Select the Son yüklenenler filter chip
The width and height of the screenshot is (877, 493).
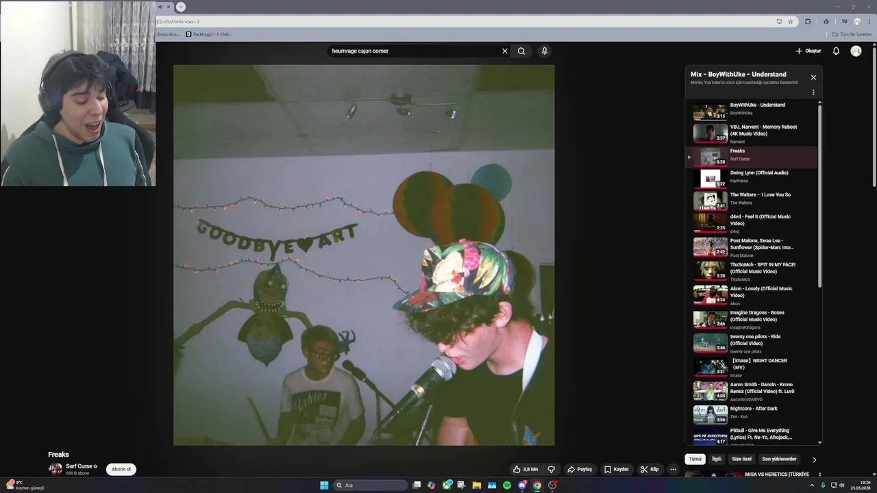pos(779,459)
